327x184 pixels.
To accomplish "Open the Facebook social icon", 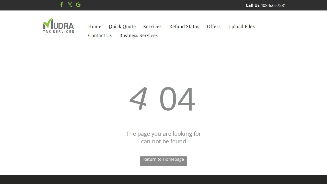I will [62, 5].
